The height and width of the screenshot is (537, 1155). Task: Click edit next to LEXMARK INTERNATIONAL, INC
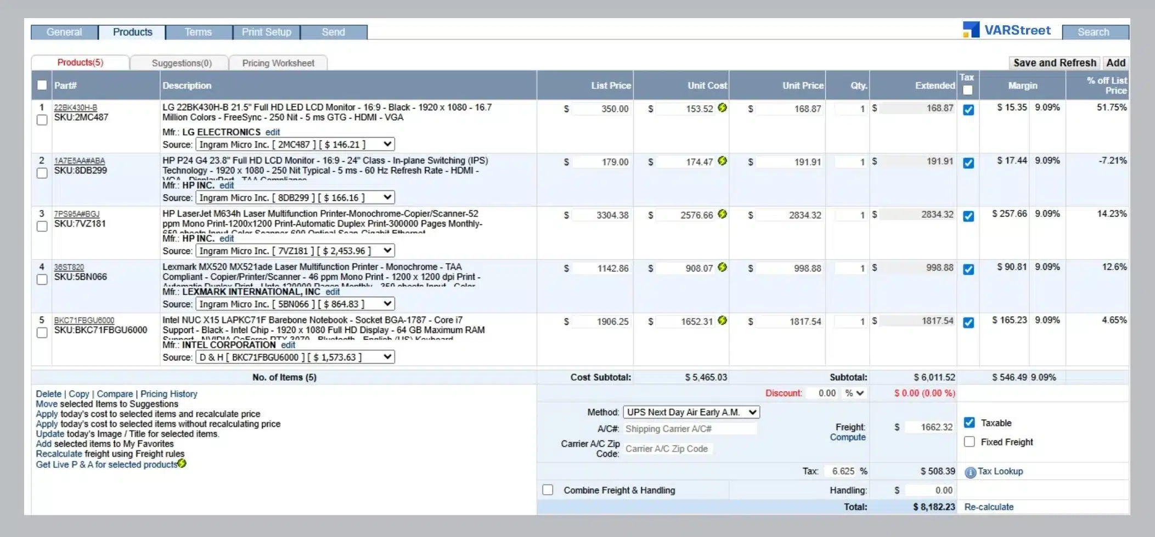(333, 292)
